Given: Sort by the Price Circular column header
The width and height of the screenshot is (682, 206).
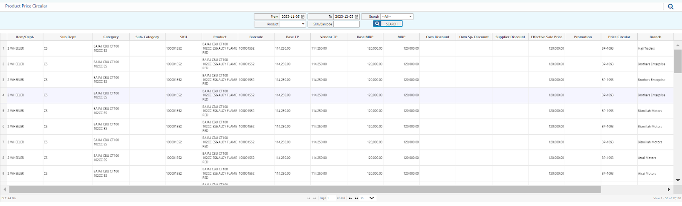Looking at the screenshot, I should 619,37.
